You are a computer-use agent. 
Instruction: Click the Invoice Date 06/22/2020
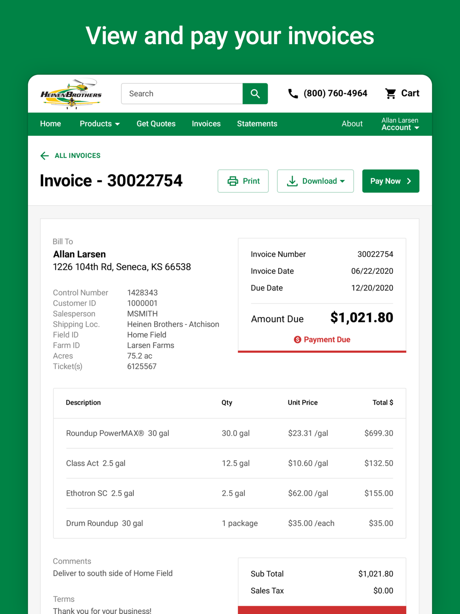(x=372, y=271)
